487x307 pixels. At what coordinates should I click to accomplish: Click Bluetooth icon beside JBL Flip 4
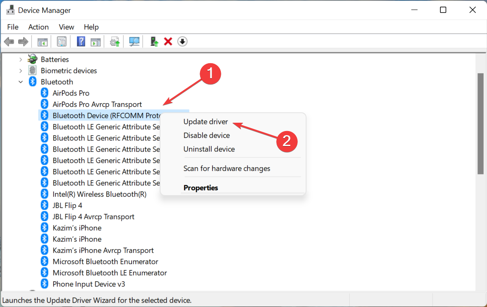click(44, 205)
